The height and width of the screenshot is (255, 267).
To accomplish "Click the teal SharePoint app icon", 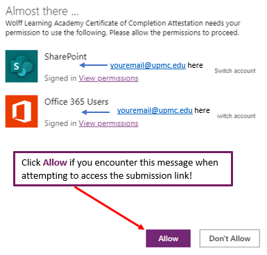I will [x=21, y=67].
